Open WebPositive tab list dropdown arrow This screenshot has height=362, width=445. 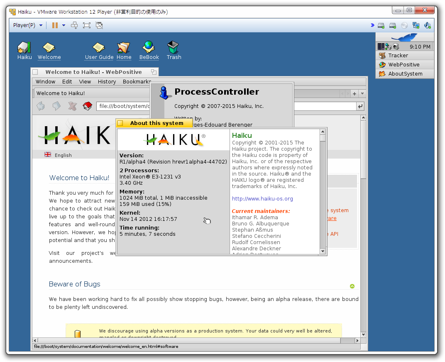click(362, 93)
